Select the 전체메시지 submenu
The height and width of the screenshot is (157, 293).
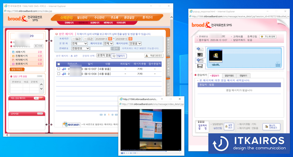point(69,23)
